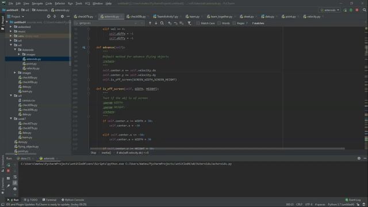
Task: Click the red stop button in Run panel
Action: [x=8, y=171]
